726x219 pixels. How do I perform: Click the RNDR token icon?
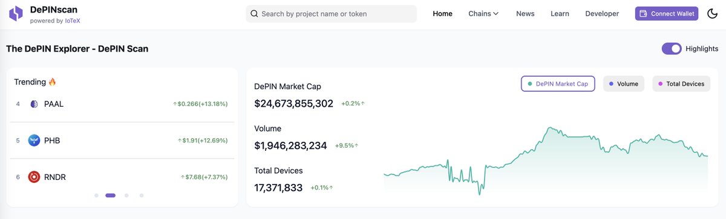(34, 177)
